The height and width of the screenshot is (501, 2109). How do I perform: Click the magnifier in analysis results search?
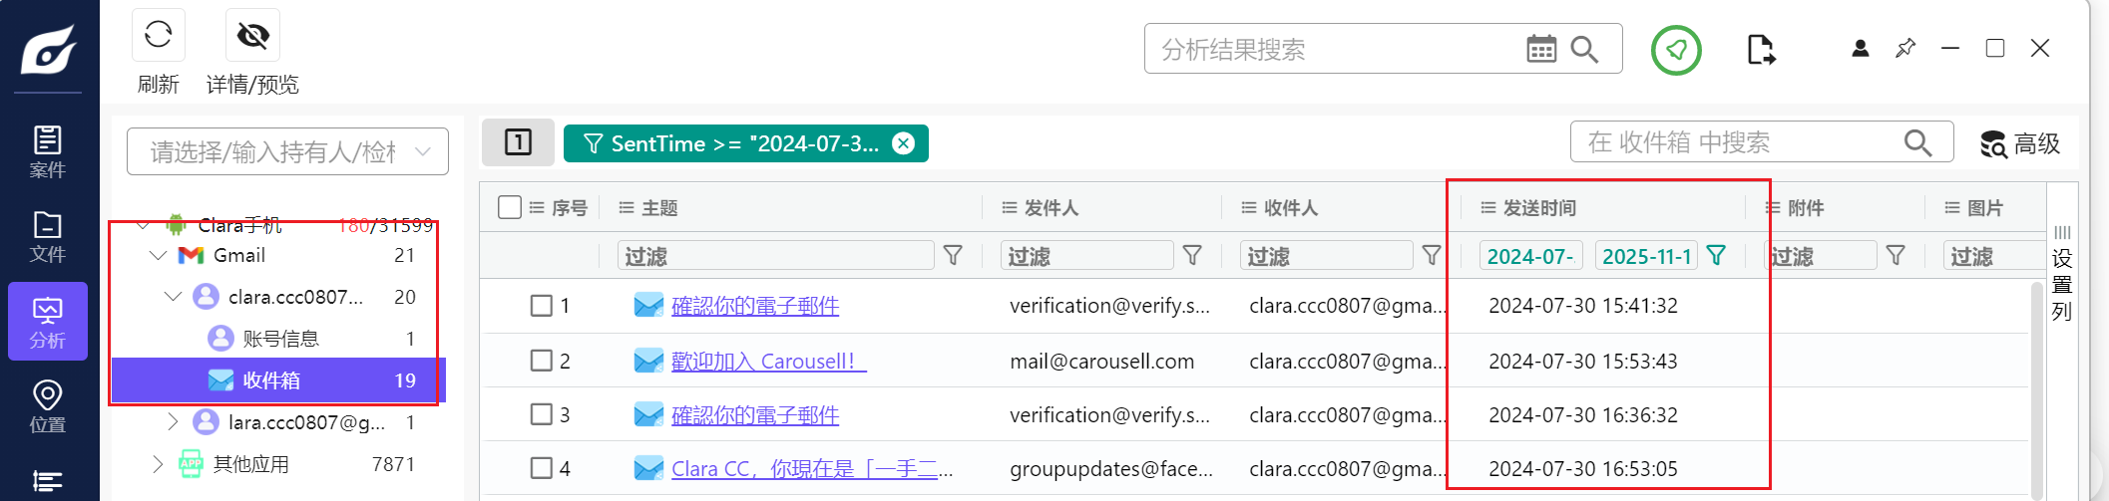click(1584, 49)
